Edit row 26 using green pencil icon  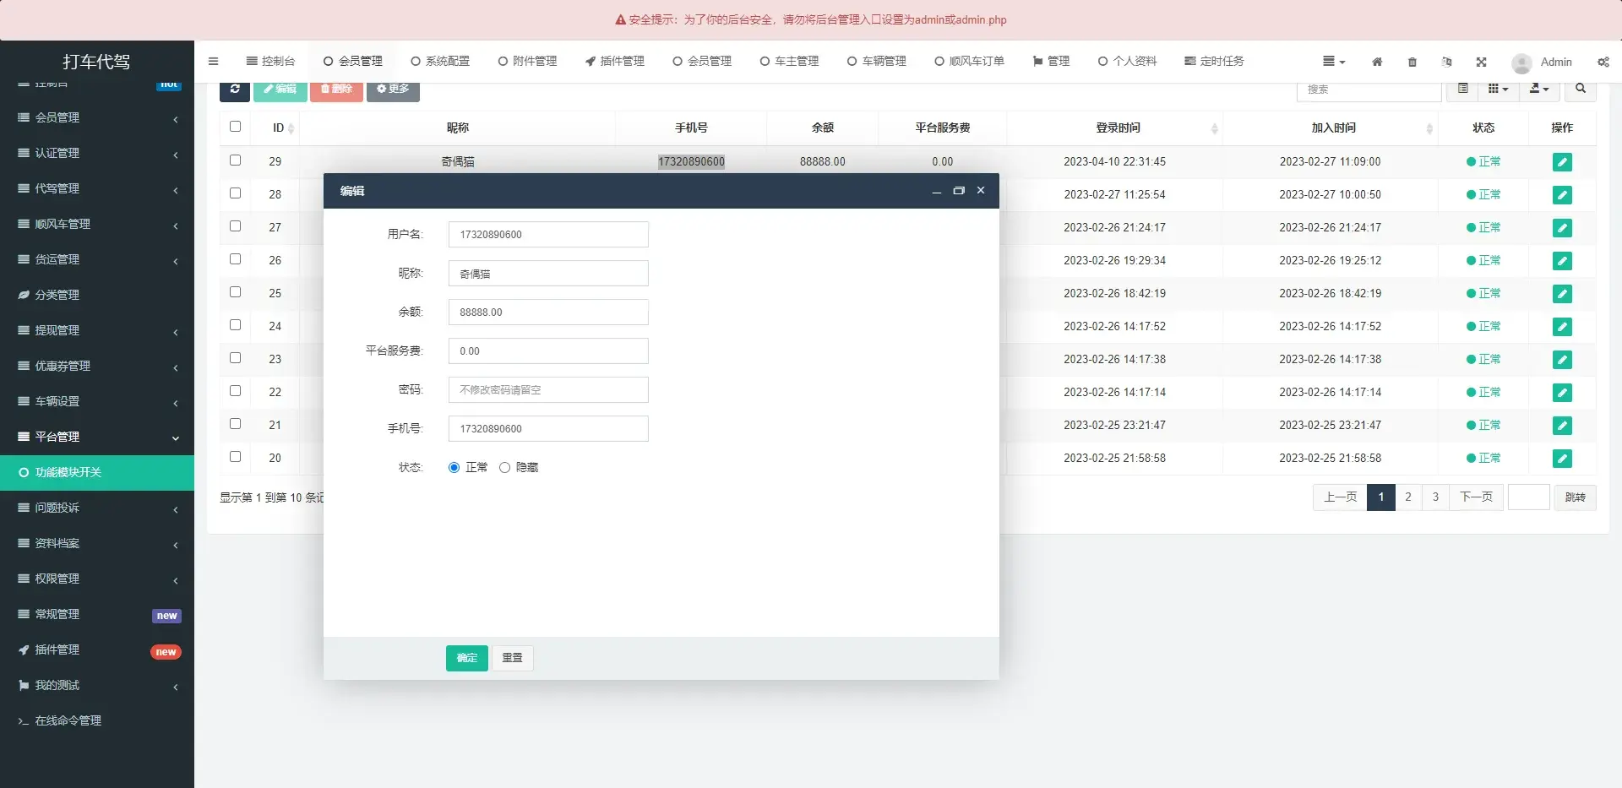click(x=1562, y=261)
